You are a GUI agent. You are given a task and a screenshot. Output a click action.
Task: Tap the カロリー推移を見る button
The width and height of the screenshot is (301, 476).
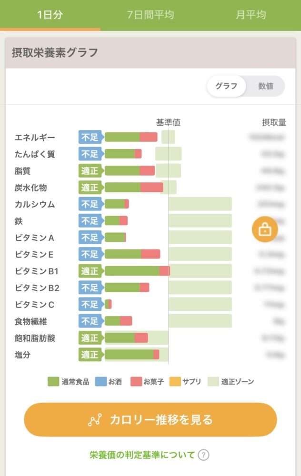pyautogui.click(x=150, y=419)
